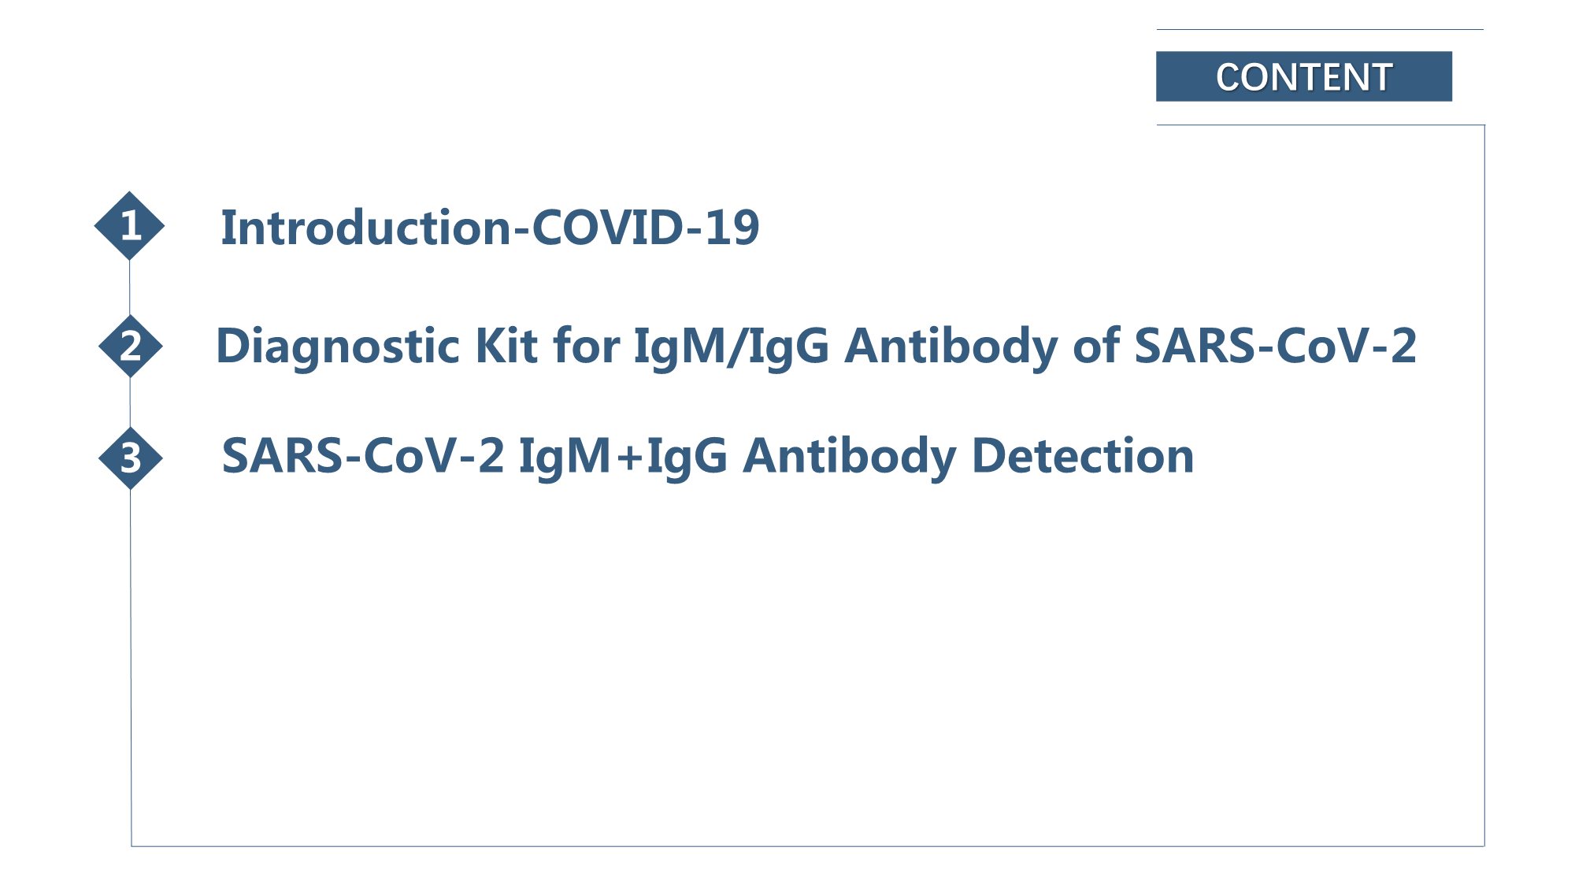
Task: Select the IgM+IgG text in item three
Action: click(x=623, y=458)
